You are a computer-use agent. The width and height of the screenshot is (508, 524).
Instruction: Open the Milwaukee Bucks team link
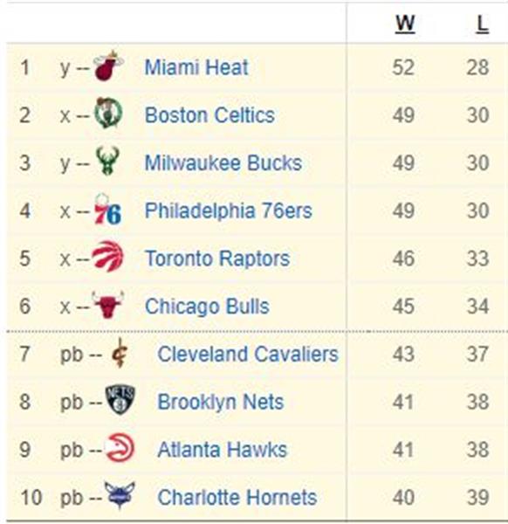tap(223, 163)
